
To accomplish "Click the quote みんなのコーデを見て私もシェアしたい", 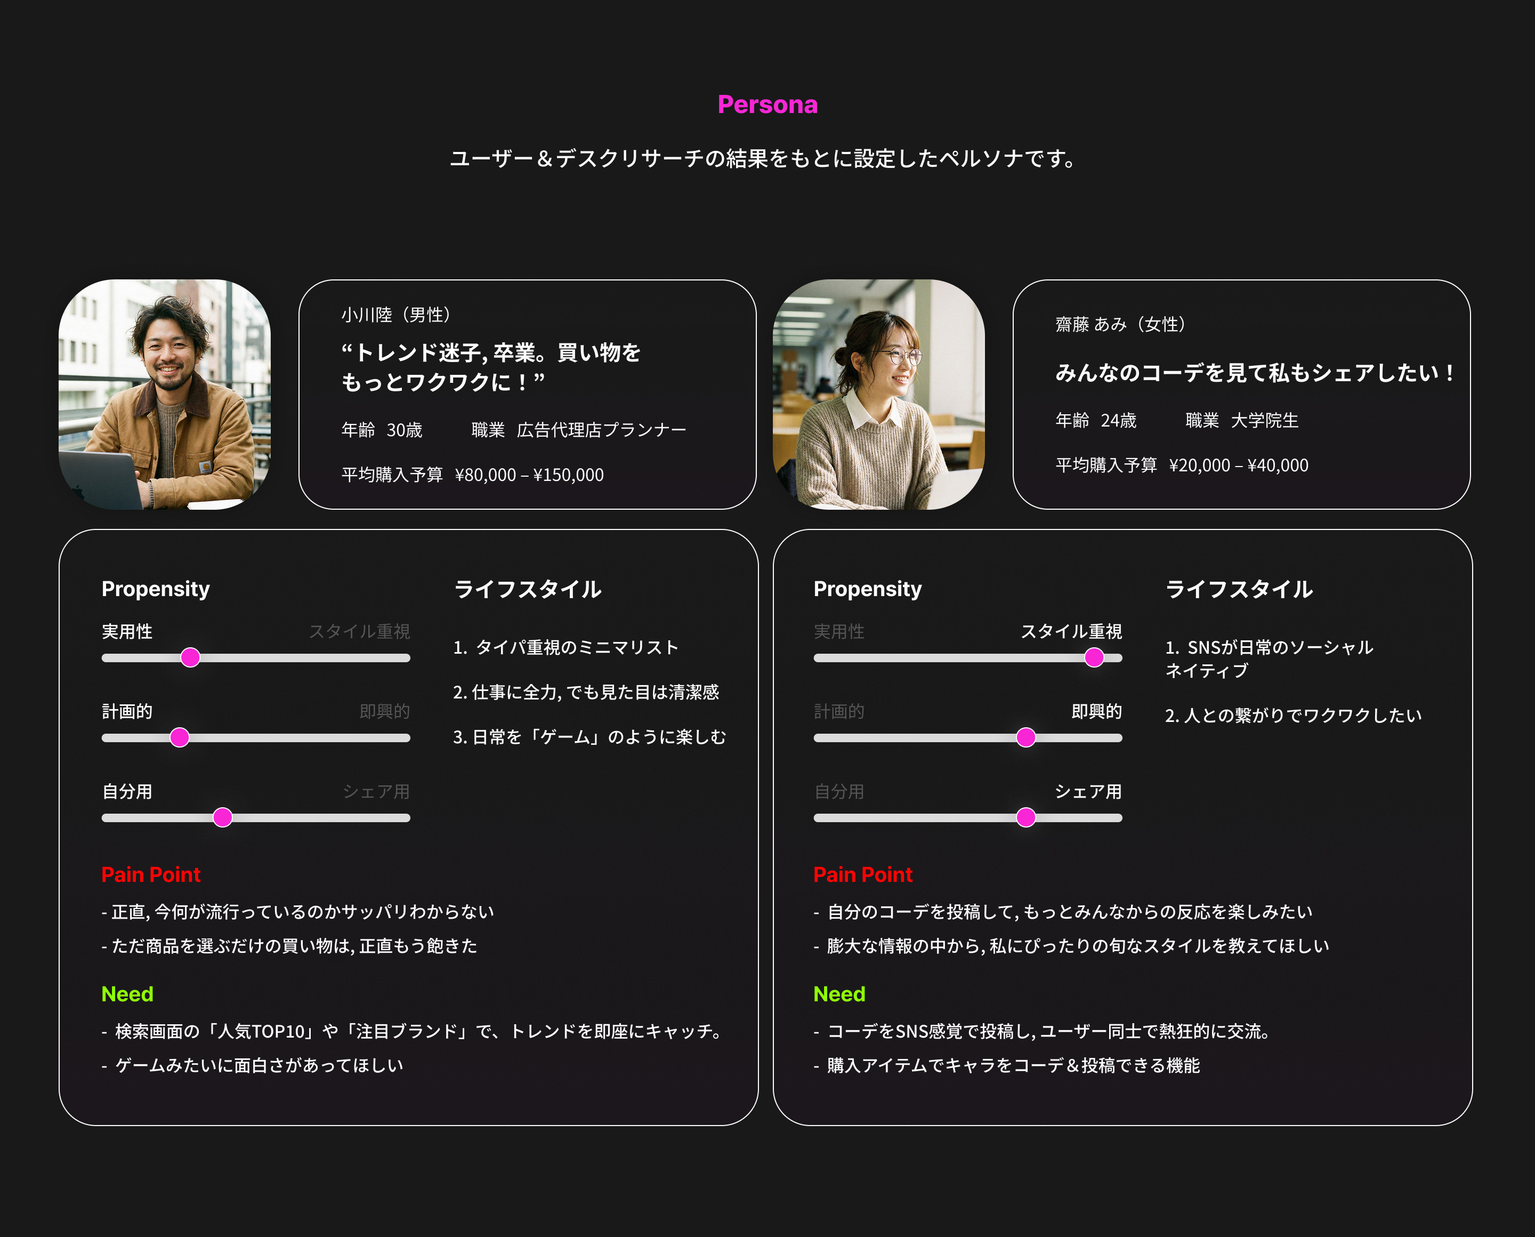I will tap(1255, 373).
